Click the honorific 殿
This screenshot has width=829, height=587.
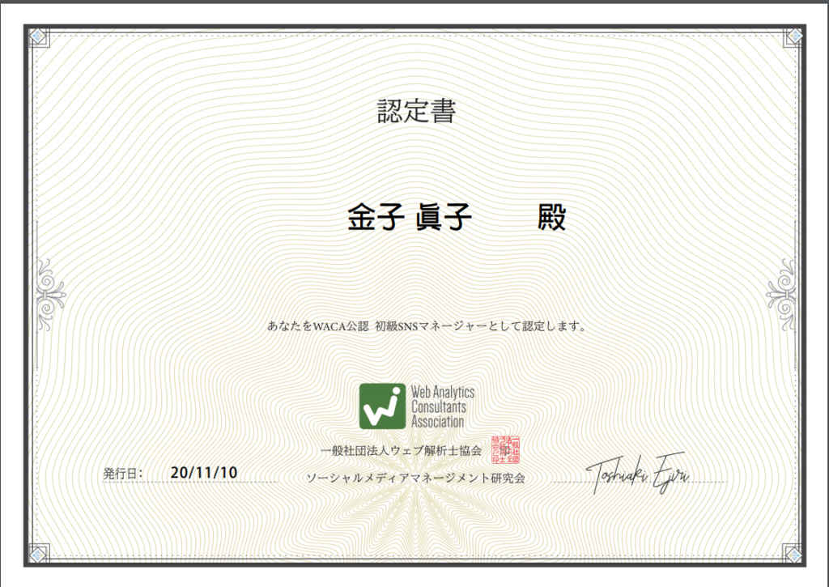point(552,217)
